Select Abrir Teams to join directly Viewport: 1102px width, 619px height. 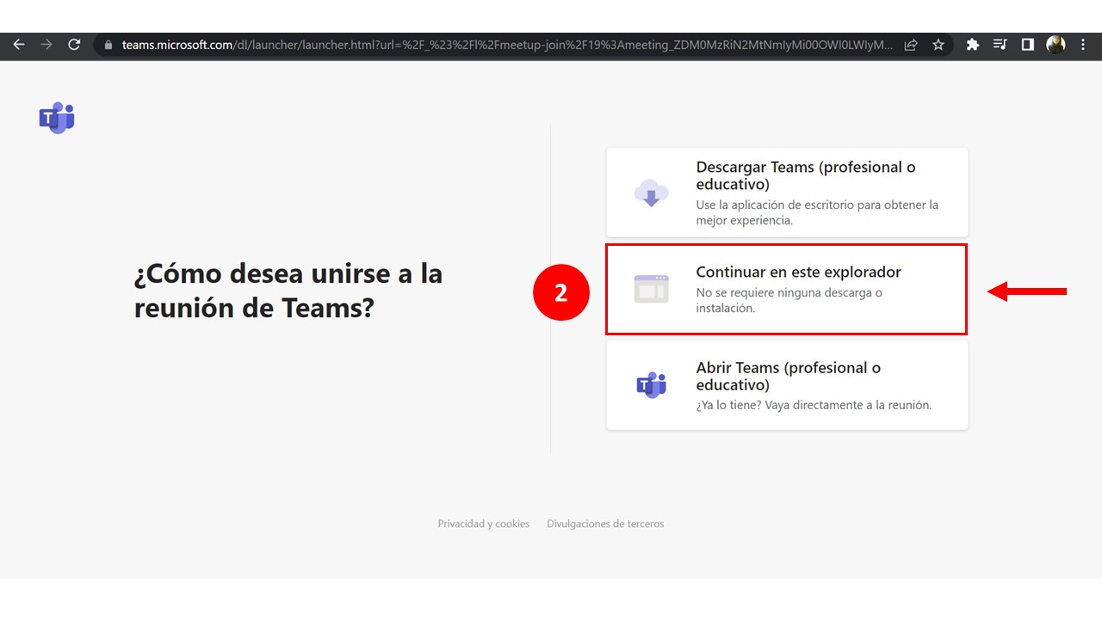(785, 385)
